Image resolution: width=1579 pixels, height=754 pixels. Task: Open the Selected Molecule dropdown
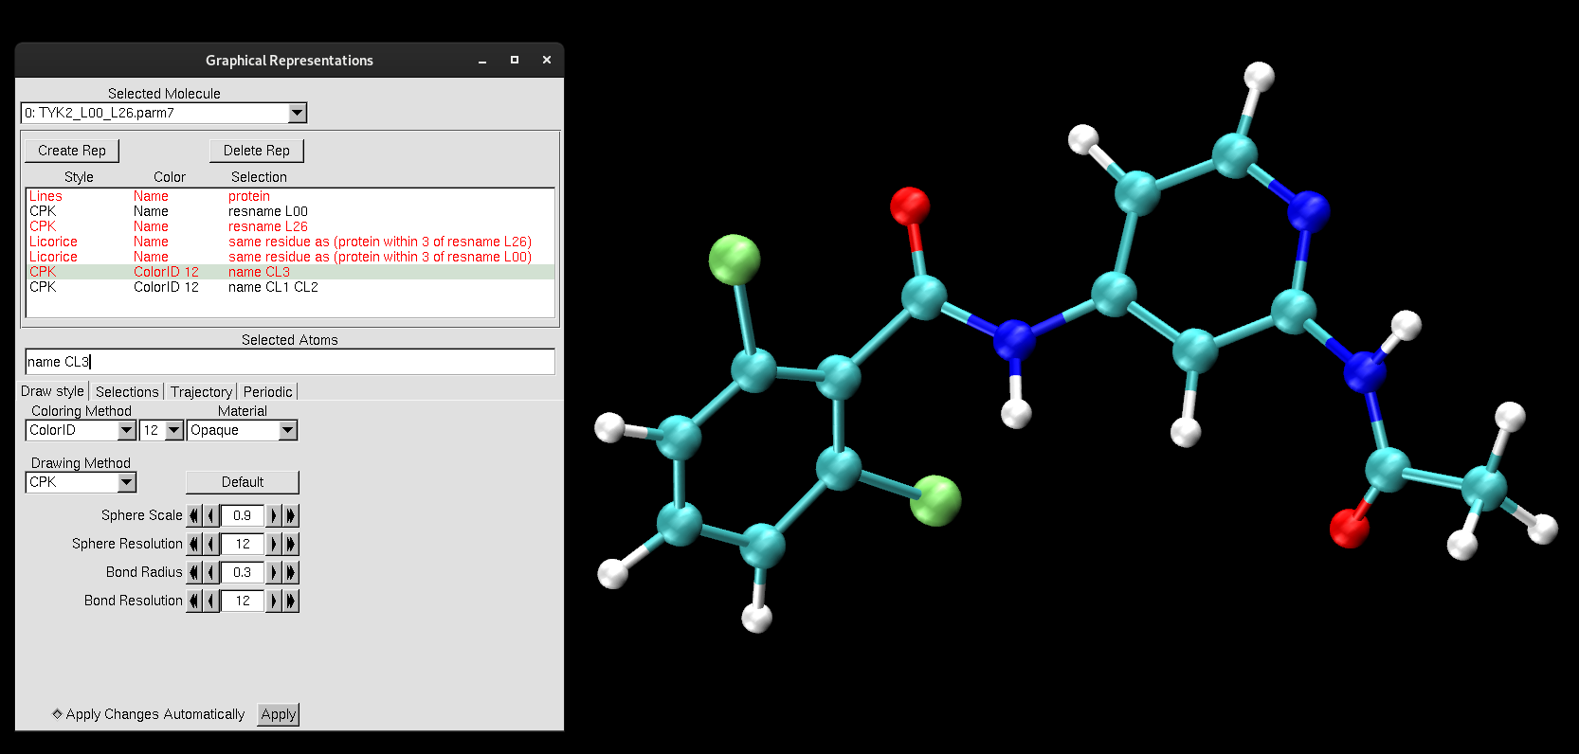click(x=297, y=113)
